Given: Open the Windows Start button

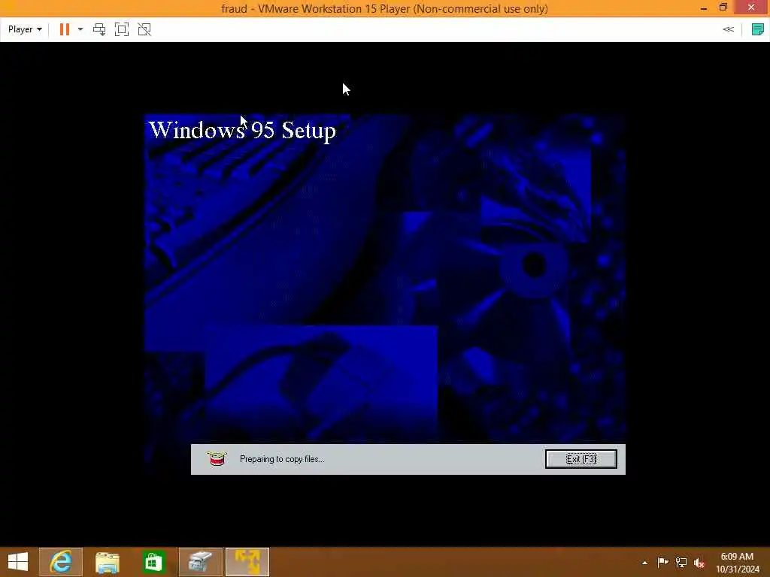Looking at the screenshot, I should point(18,562).
